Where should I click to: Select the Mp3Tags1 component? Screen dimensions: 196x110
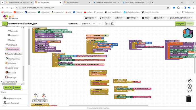pyautogui.click(x=11, y=77)
